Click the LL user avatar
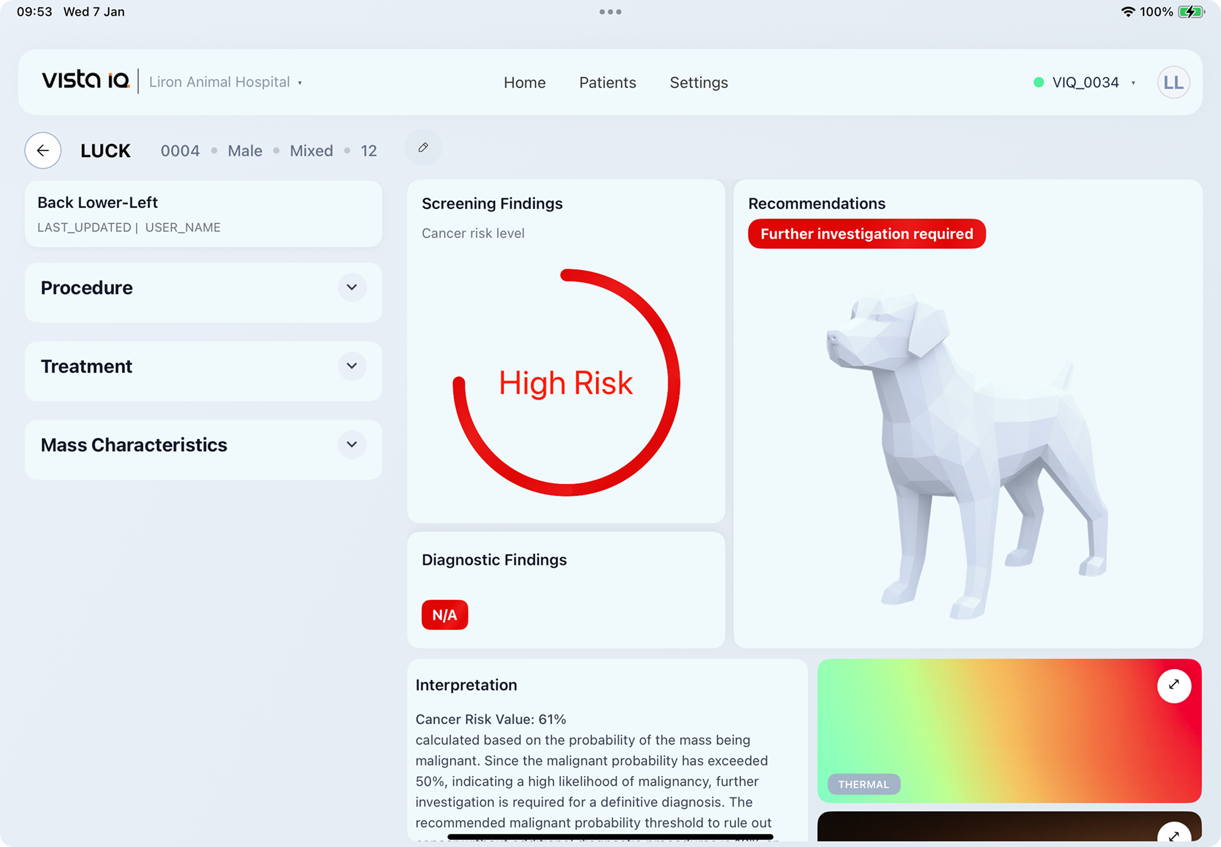The width and height of the screenshot is (1221, 847). click(x=1173, y=83)
